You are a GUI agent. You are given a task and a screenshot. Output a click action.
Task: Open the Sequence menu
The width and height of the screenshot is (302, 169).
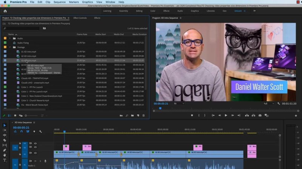pyautogui.click(x=60, y=2)
